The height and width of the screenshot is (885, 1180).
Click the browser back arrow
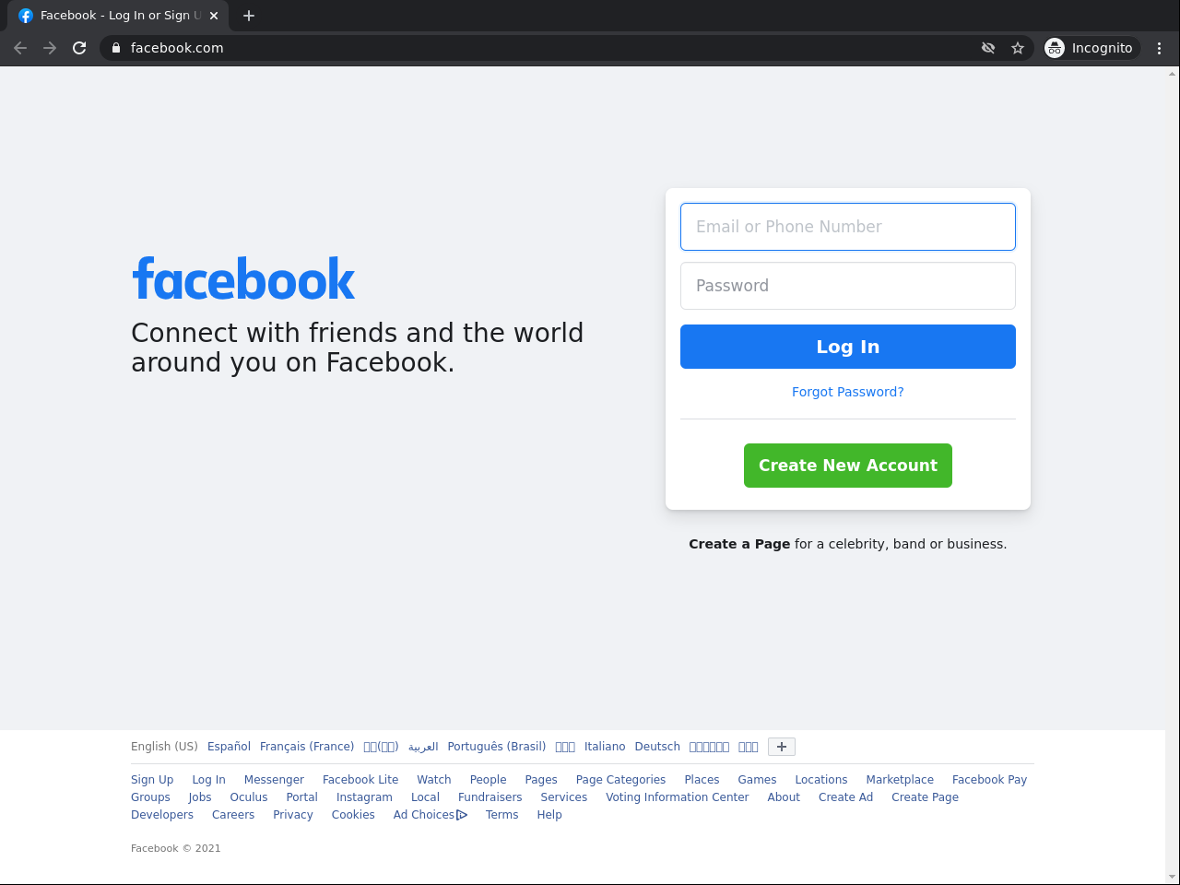point(20,48)
